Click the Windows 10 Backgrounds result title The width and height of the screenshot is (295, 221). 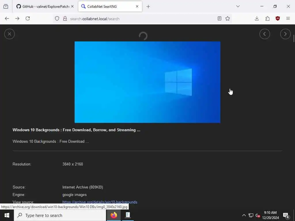coord(76,130)
